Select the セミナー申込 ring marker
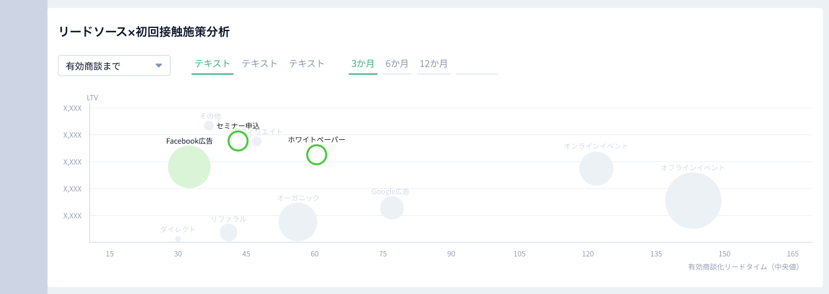 pos(238,141)
